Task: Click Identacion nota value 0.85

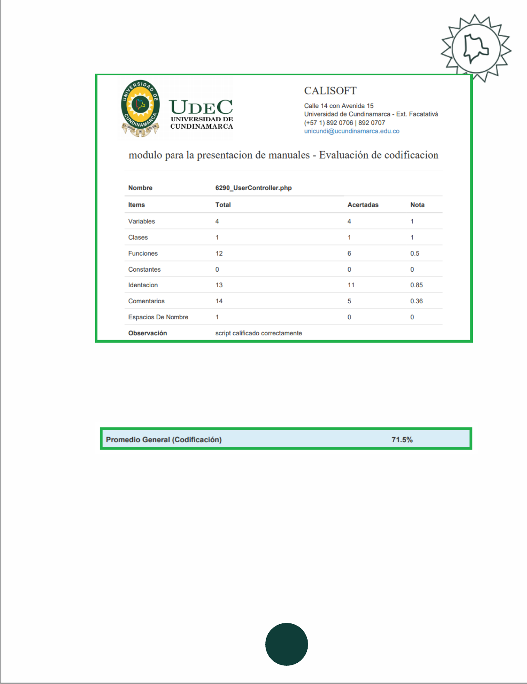Action: point(416,285)
